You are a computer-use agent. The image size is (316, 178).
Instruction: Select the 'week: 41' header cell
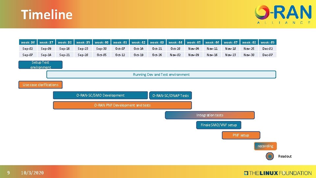click(x=120, y=42)
